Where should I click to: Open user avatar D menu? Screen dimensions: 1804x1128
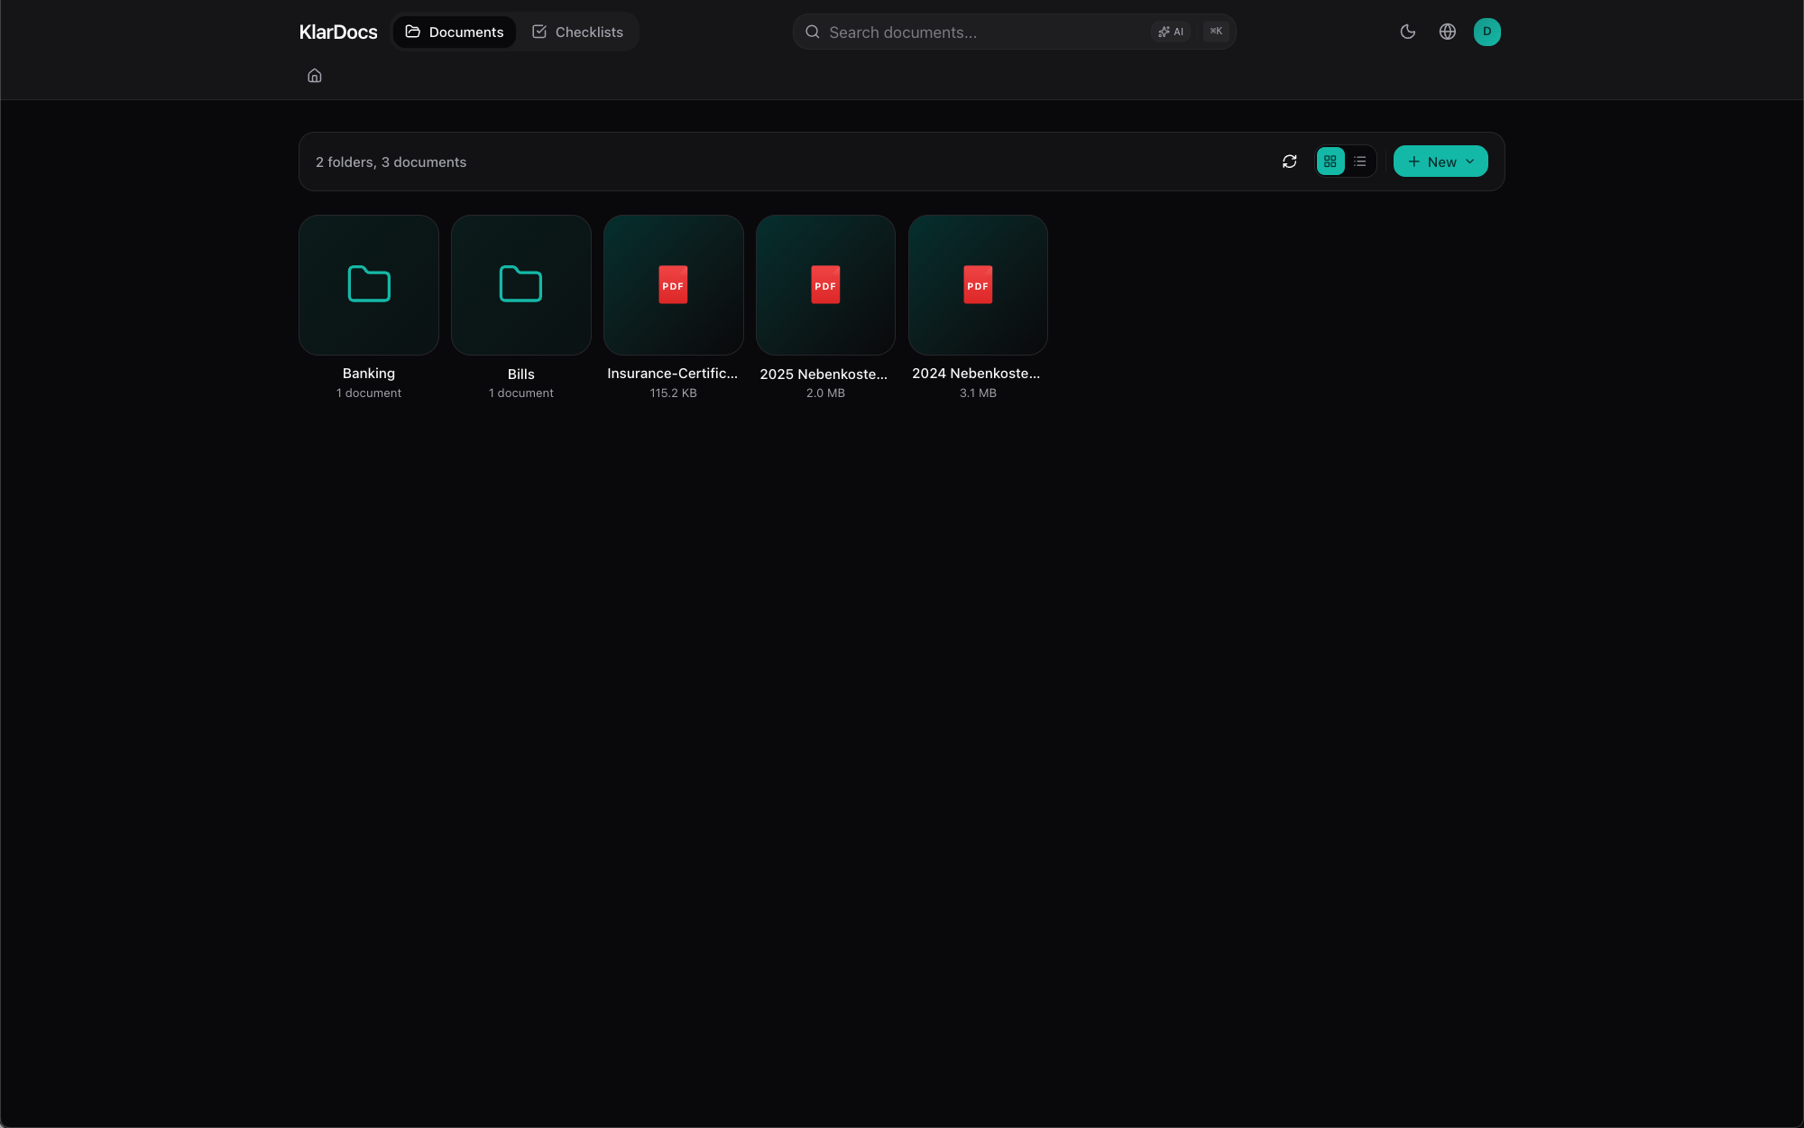(1486, 32)
